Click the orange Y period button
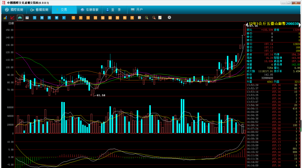 [x=132, y=18]
